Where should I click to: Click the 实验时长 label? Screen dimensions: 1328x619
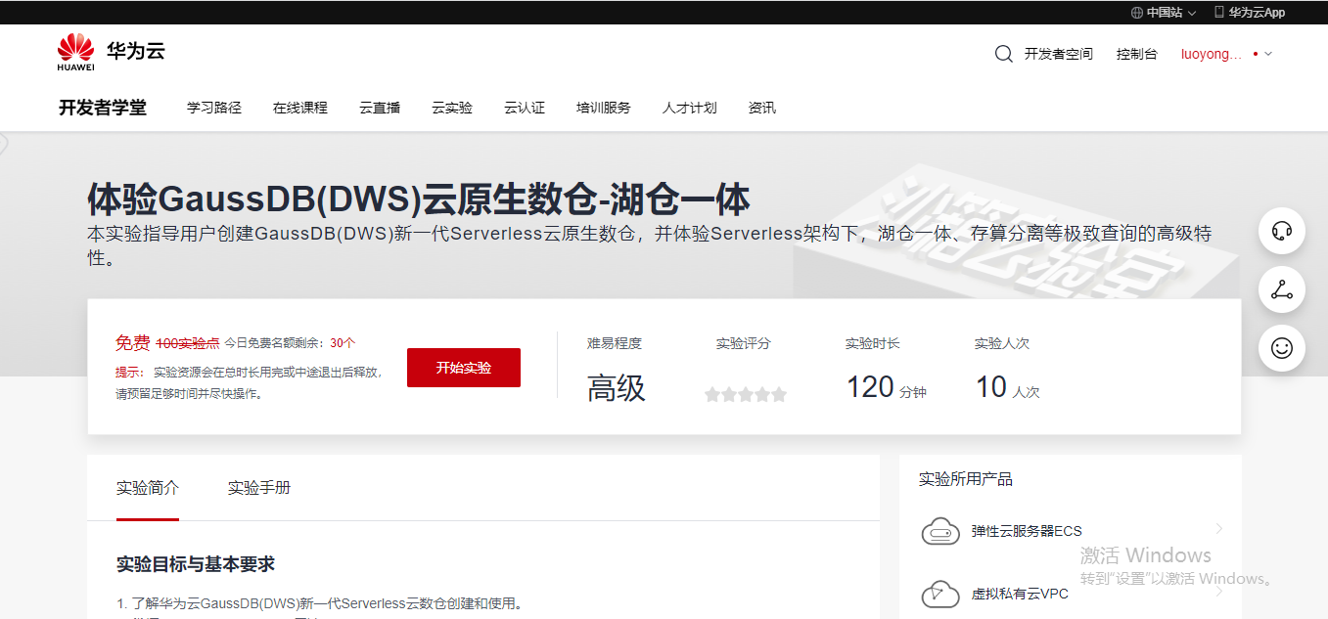click(x=873, y=343)
